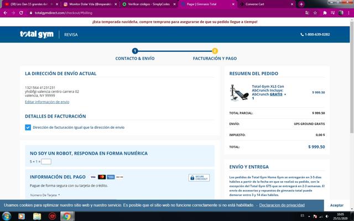Click the holiday shipping notice banner
354x221 pixels.
(x=175, y=22)
